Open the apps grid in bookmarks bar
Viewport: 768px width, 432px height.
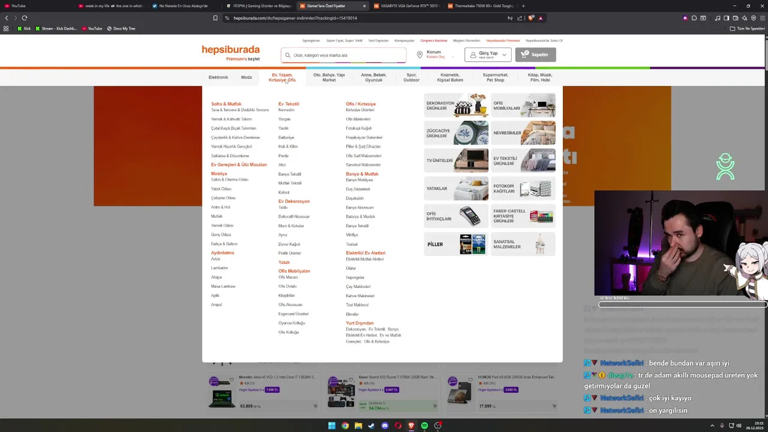point(6,28)
